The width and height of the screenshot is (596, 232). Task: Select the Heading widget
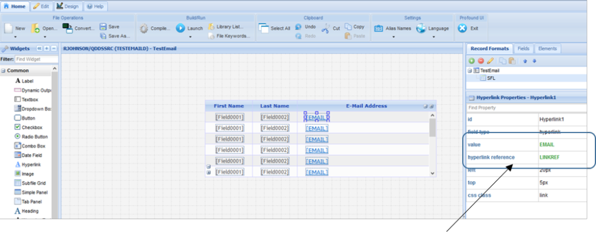(x=26, y=211)
